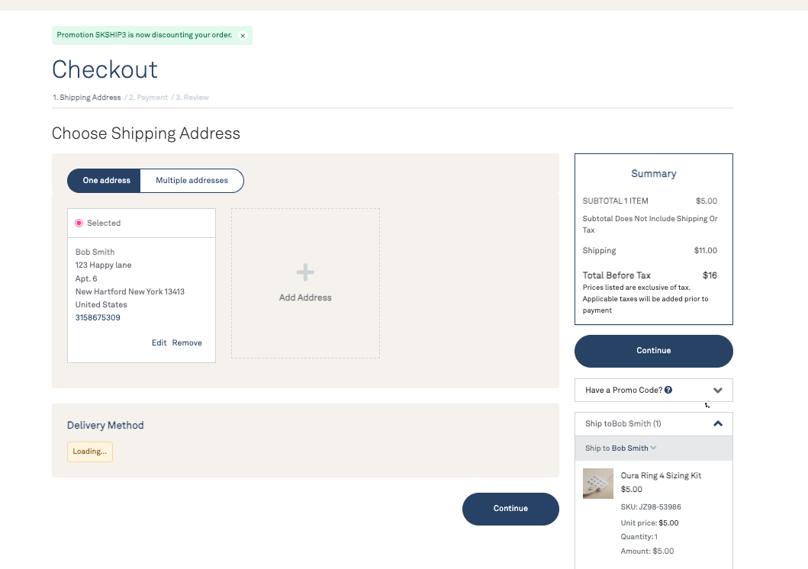Expand the Have a Promo Code section

pos(717,391)
